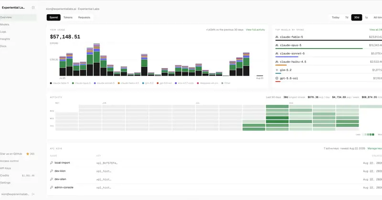Click the sign-out icon beside kion@experientiallabs
The width and height of the screenshot is (382, 200).
pos(33,194)
